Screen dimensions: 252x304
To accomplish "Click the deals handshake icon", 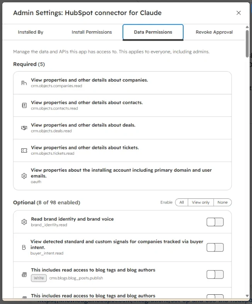I will [x=24, y=128].
